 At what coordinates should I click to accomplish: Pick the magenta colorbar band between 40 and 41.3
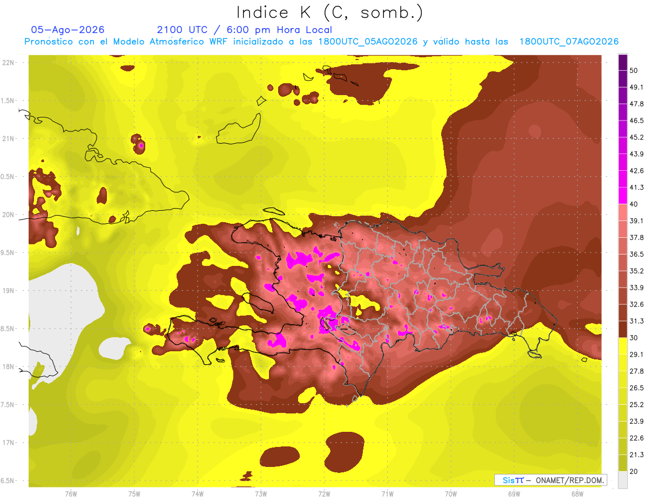pyautogui.click(x=623, y=196)
